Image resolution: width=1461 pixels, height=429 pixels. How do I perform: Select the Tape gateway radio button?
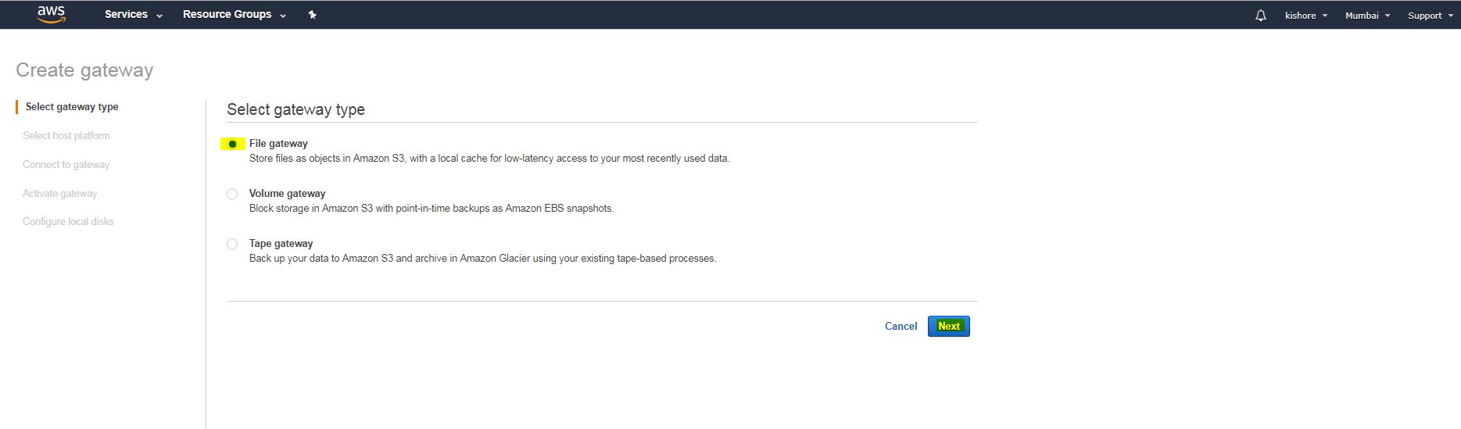(x=232, y=244)
